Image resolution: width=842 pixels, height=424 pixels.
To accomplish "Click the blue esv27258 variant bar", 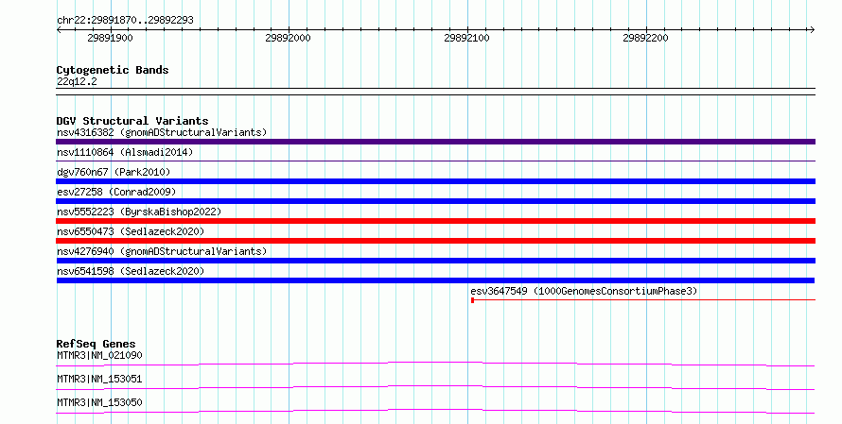I will (435, 201).
